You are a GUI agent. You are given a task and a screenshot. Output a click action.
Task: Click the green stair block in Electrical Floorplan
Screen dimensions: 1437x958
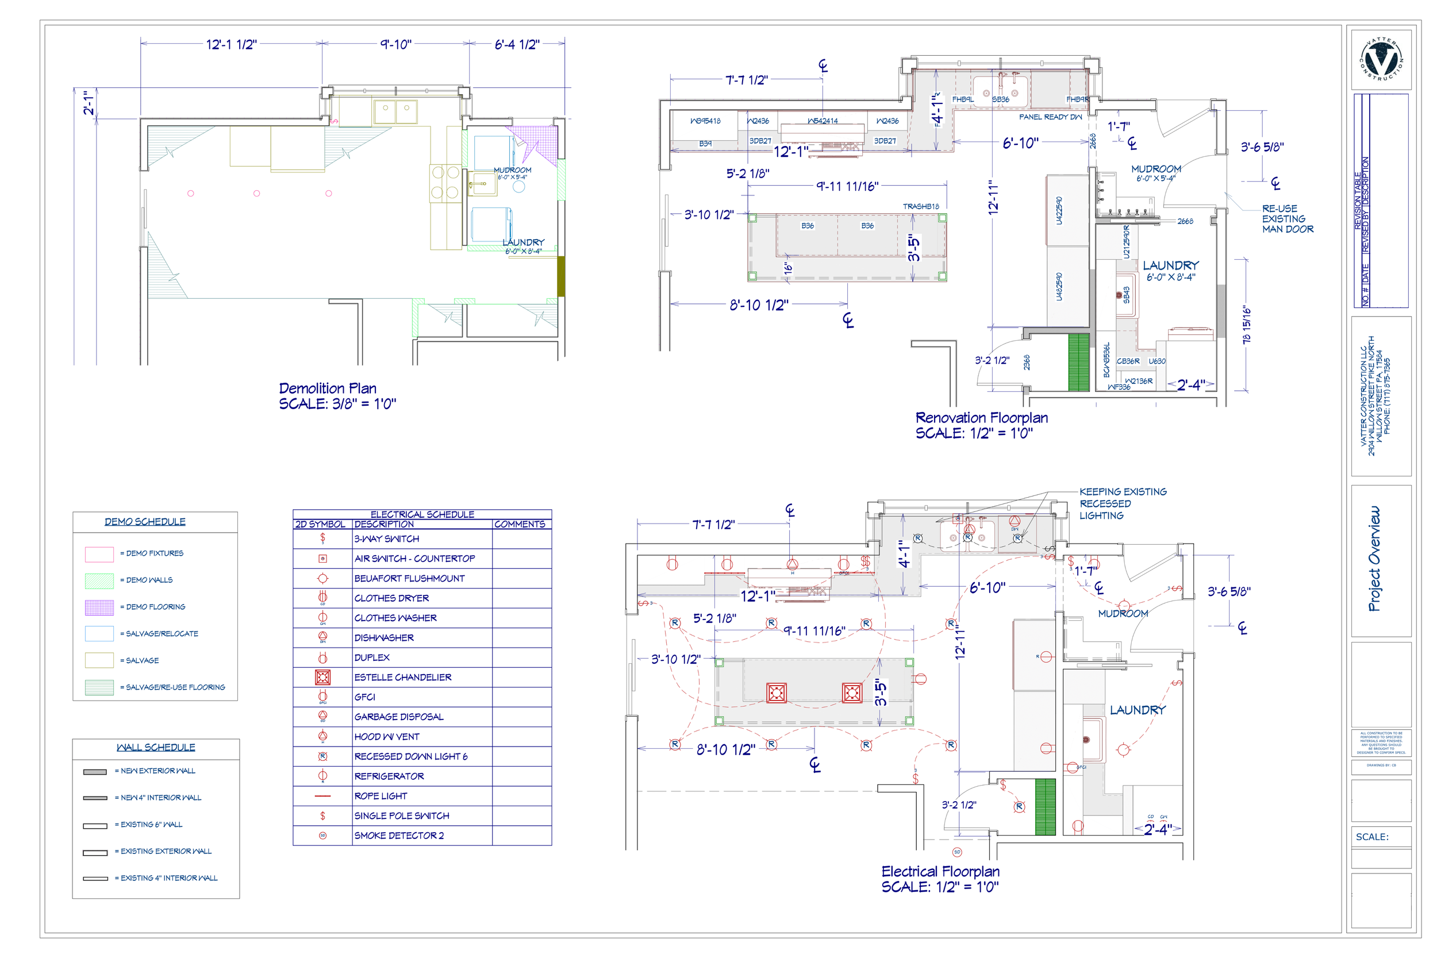click(1045, 806)
